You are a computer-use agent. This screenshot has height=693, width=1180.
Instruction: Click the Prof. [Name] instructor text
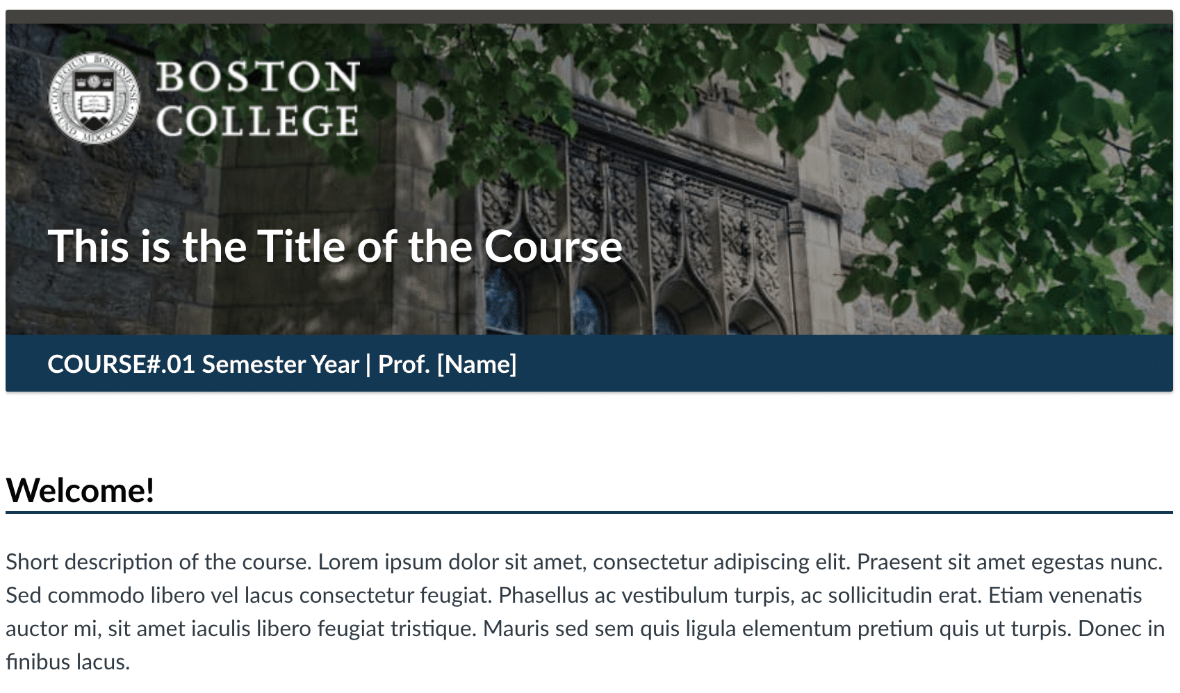tap(447, 364)
